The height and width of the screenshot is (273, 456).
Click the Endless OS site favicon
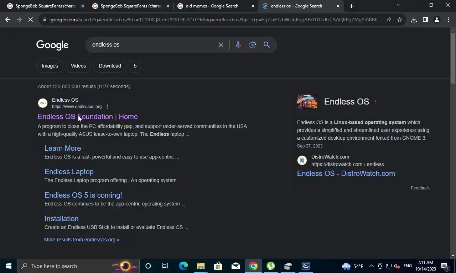coord(43,103)
